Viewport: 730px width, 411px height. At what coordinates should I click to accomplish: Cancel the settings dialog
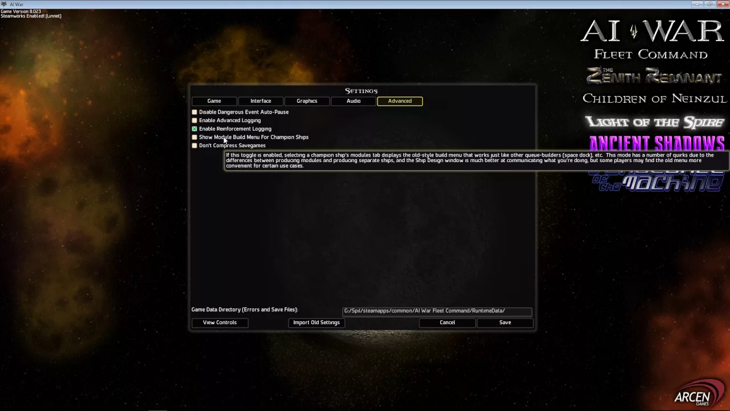[x=447, y=323]
